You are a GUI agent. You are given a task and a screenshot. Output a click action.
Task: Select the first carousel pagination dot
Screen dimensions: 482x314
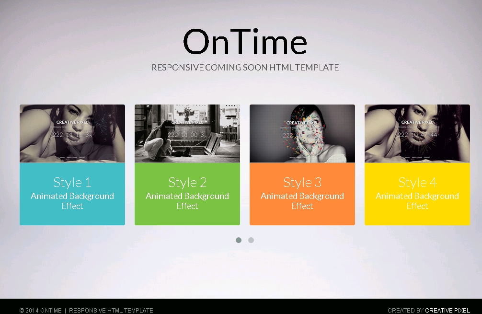tap(239, 240)
